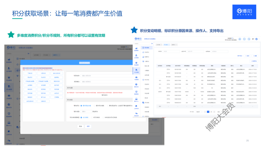
Task: Open 素材中心 icon in left screenshot sidebar
Action: [x=9, y=122]
